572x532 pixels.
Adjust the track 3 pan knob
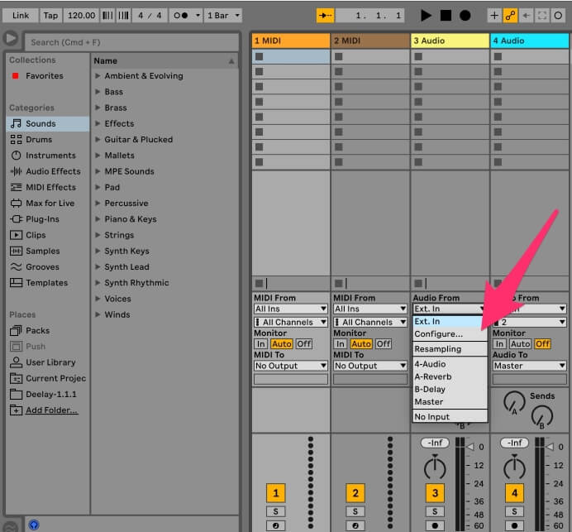pos(434,468)
